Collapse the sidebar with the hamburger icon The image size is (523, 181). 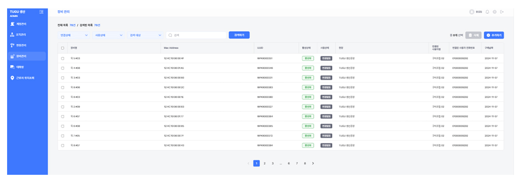coord(41,12)
